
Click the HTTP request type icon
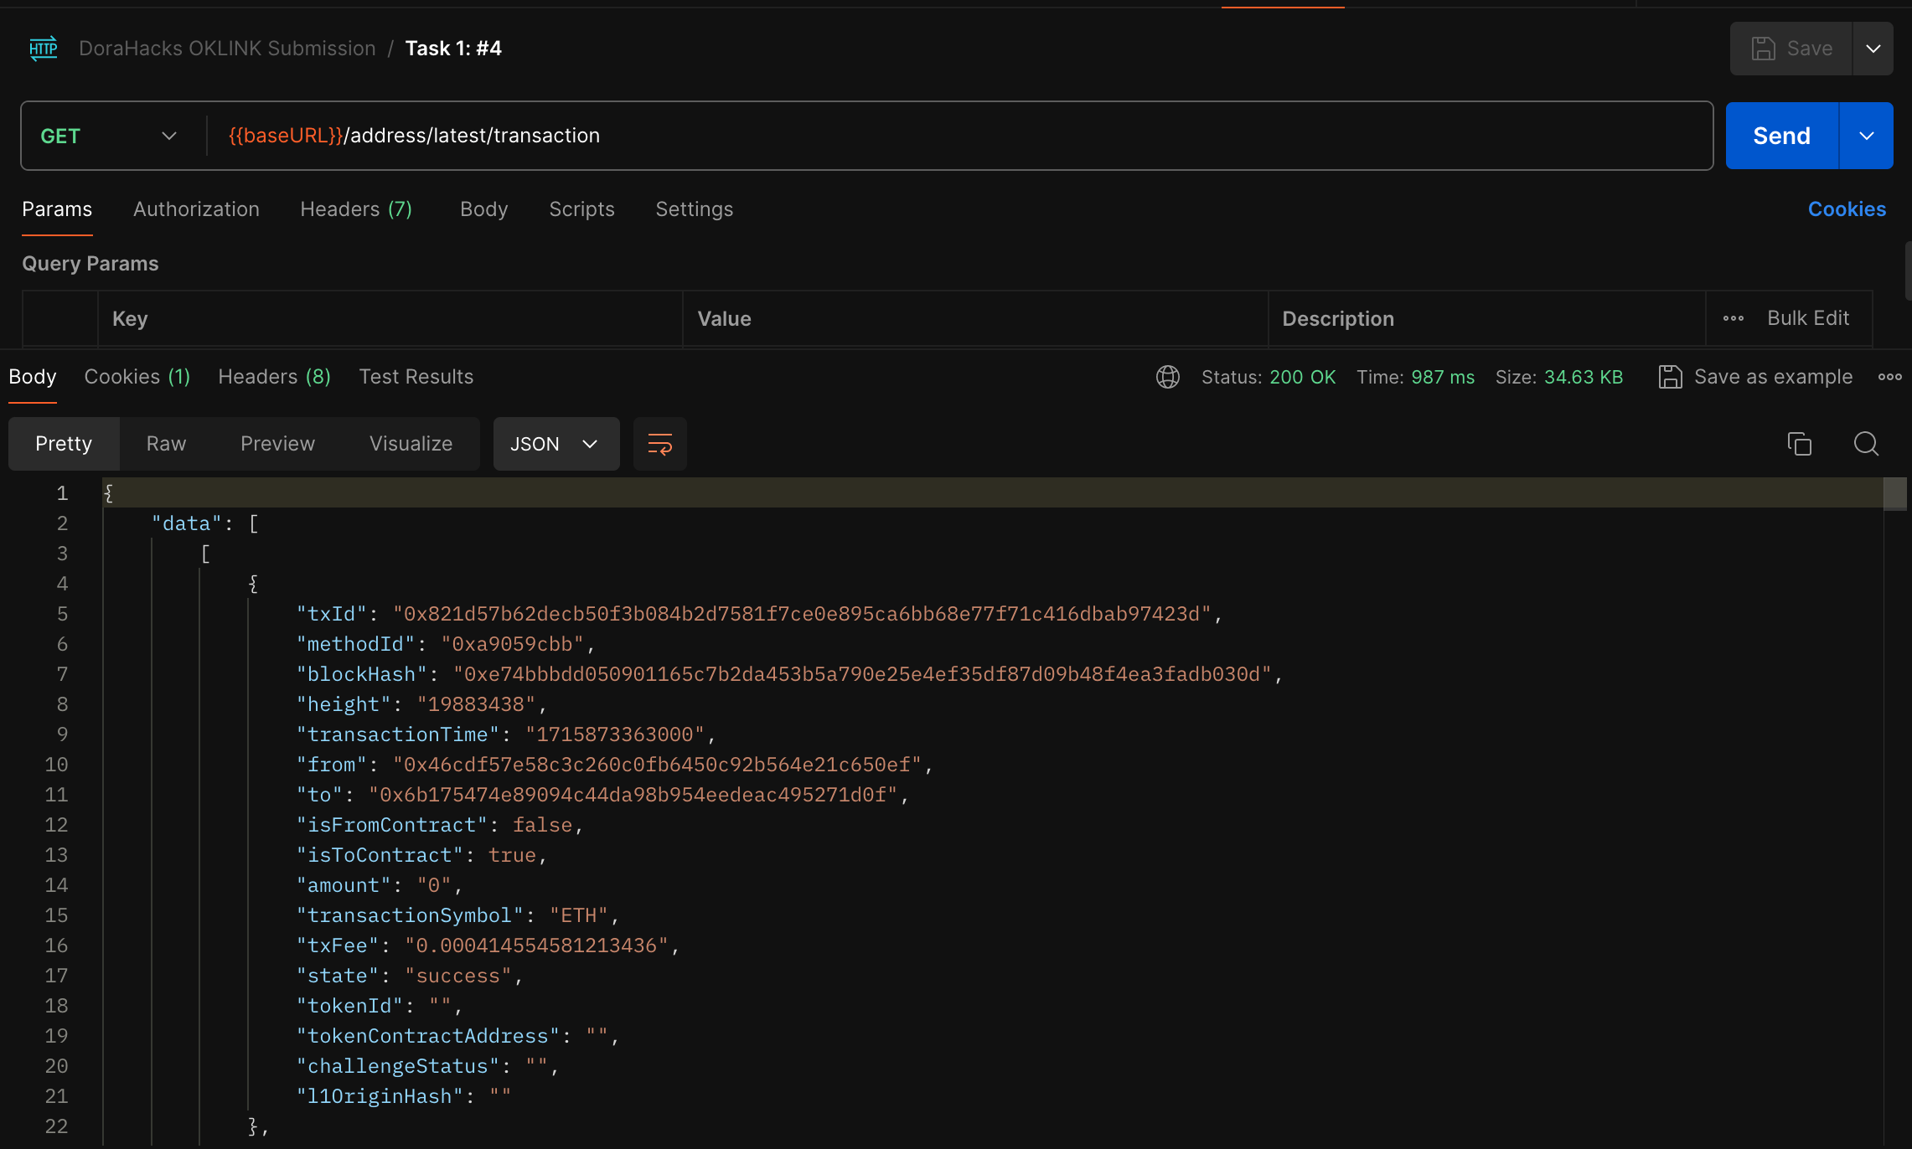coord(43,49)
